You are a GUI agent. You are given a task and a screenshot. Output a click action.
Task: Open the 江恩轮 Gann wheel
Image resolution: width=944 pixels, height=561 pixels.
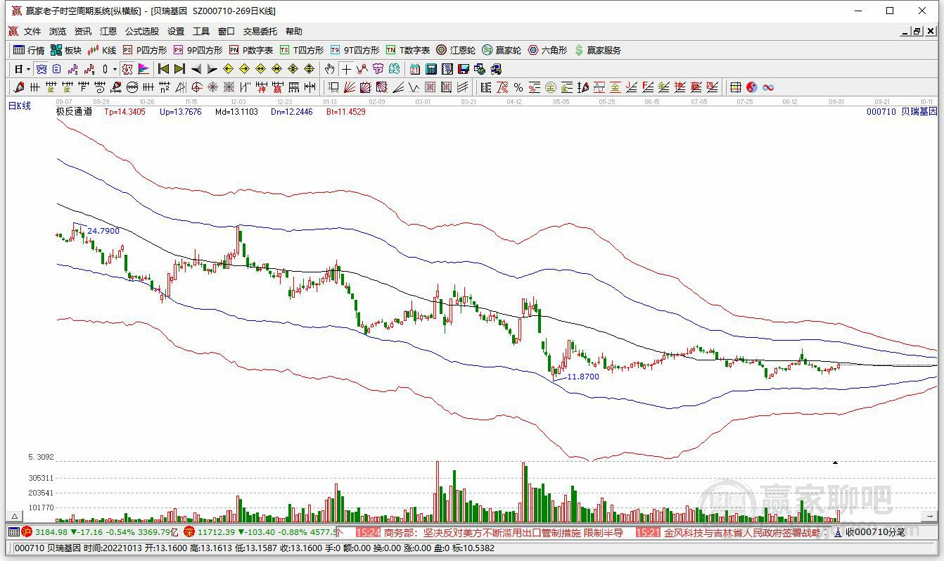(456, 50)
